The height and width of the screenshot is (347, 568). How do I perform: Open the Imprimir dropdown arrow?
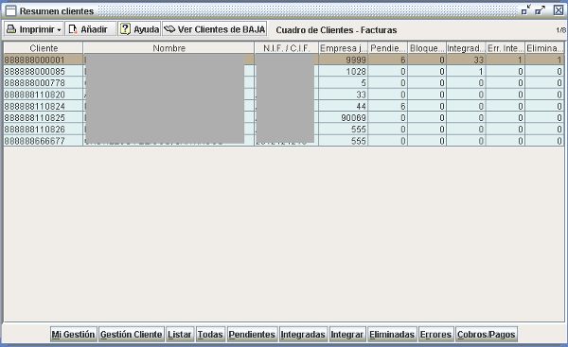click(59, 30)
